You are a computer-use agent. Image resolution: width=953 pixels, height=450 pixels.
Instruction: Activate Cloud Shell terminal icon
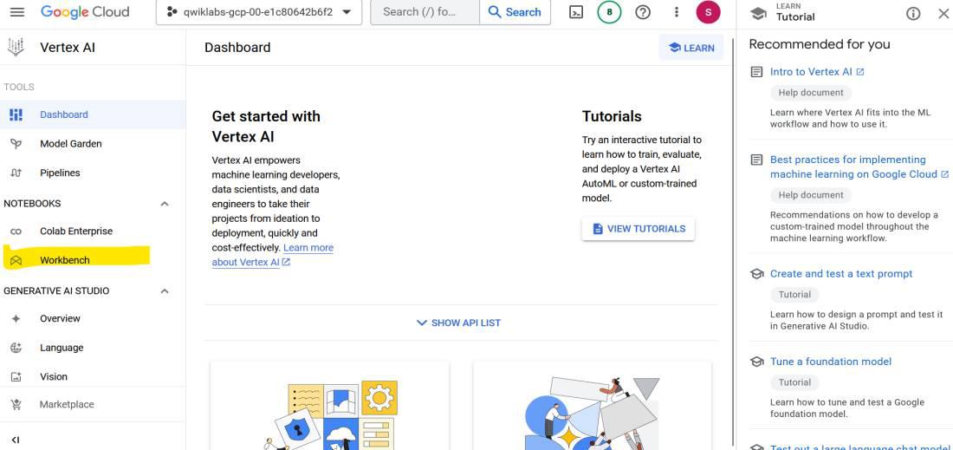(x=576, y=12)
